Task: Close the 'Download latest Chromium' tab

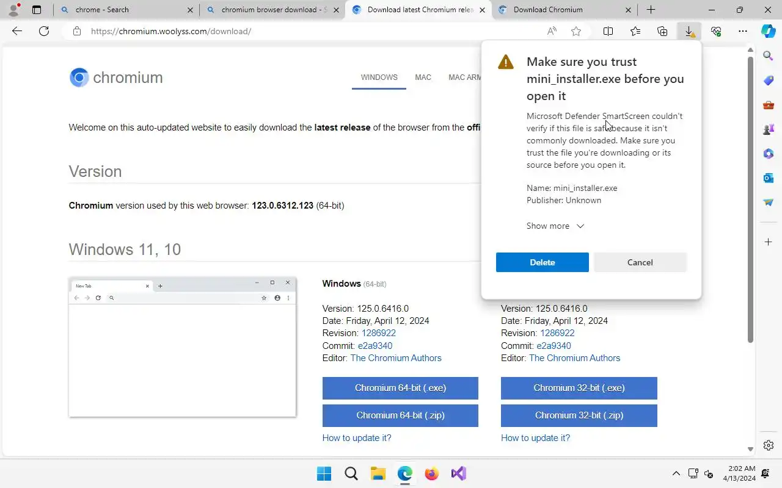Action: 483,10
